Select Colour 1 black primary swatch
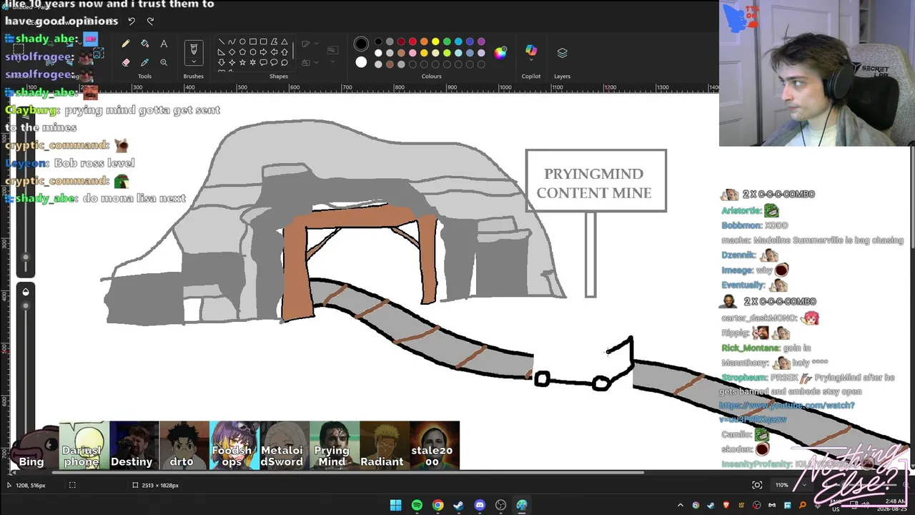Screen dimensions: 915x515 (361, 44)
